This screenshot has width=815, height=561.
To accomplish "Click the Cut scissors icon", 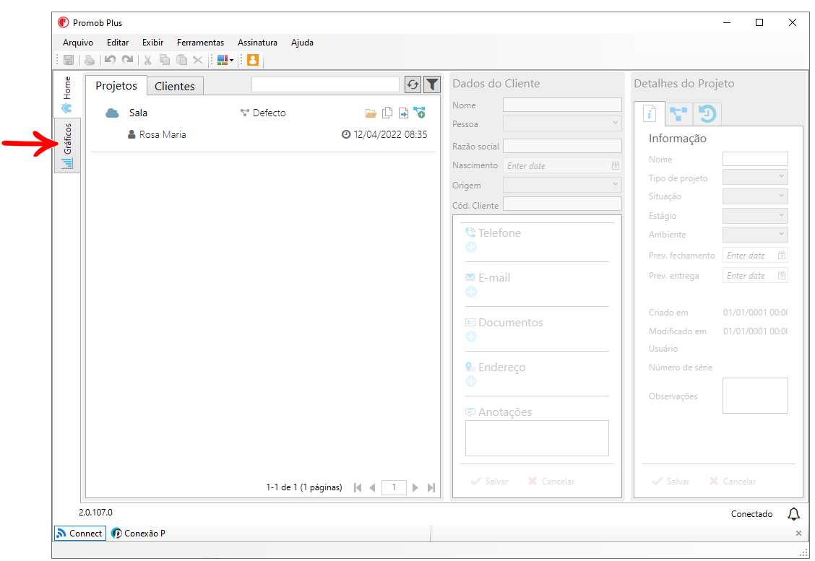I will click(147, 60).
